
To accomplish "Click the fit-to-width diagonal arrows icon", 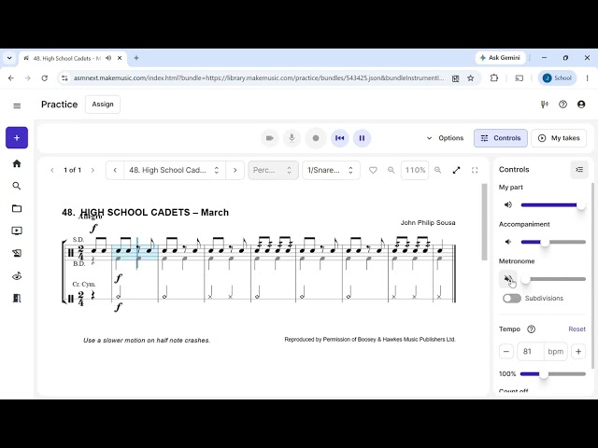I will pos(456,170).
